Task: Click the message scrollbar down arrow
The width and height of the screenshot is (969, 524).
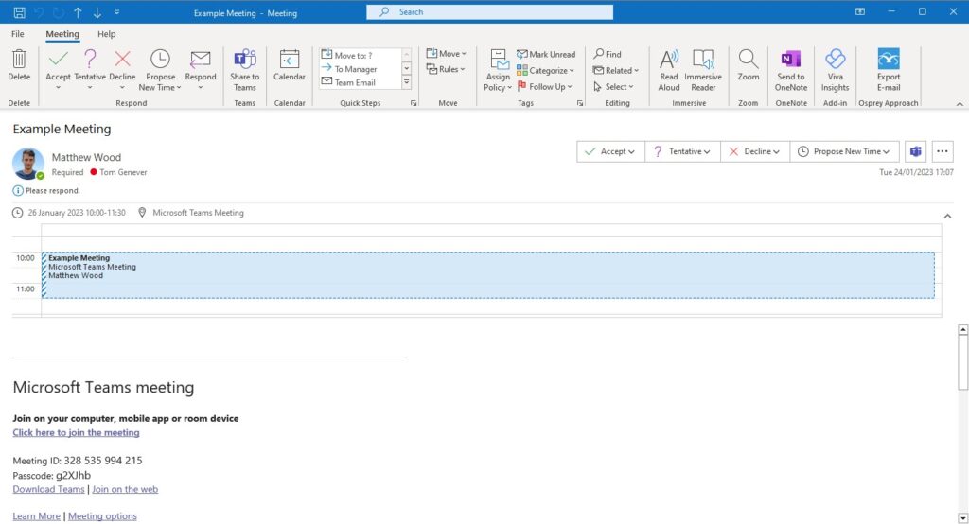Action: [x=962, y=517]
